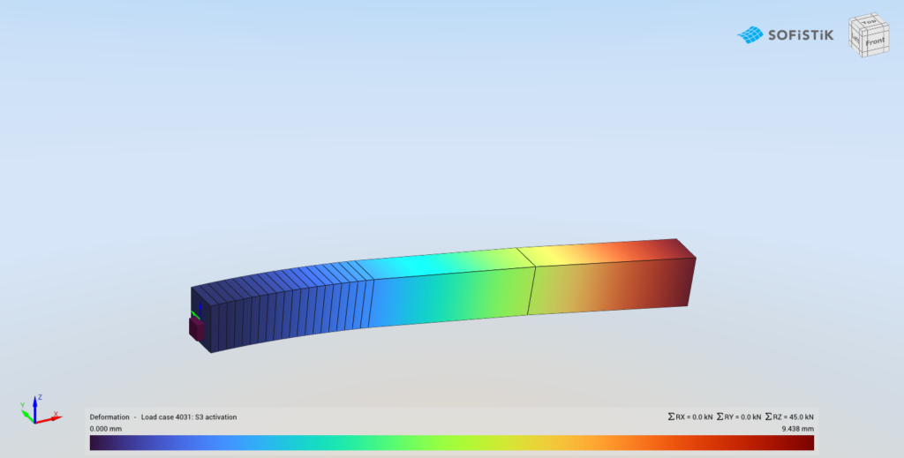Click the Front face of the view cube
Viewport: 904px width, 458px height.
[875, 41]
